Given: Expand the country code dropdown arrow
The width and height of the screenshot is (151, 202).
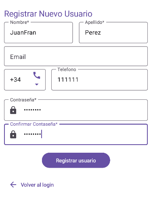Looking at the screenshot, I should 37,84.
